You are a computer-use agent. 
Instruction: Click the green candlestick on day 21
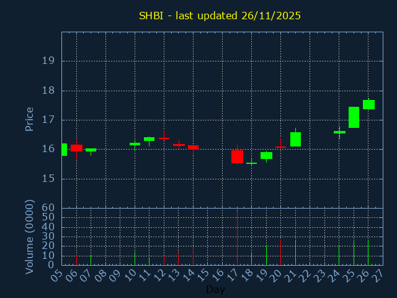coord(295,139)
